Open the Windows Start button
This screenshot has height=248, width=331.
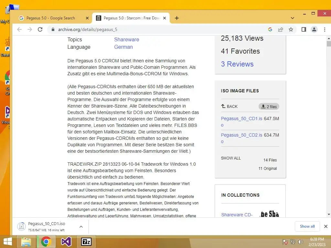pos(8,242)
